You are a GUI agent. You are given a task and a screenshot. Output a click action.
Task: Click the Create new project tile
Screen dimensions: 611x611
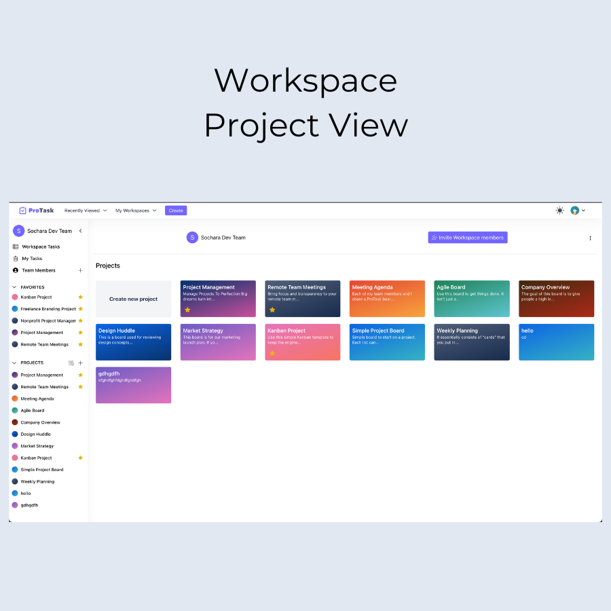133,299
